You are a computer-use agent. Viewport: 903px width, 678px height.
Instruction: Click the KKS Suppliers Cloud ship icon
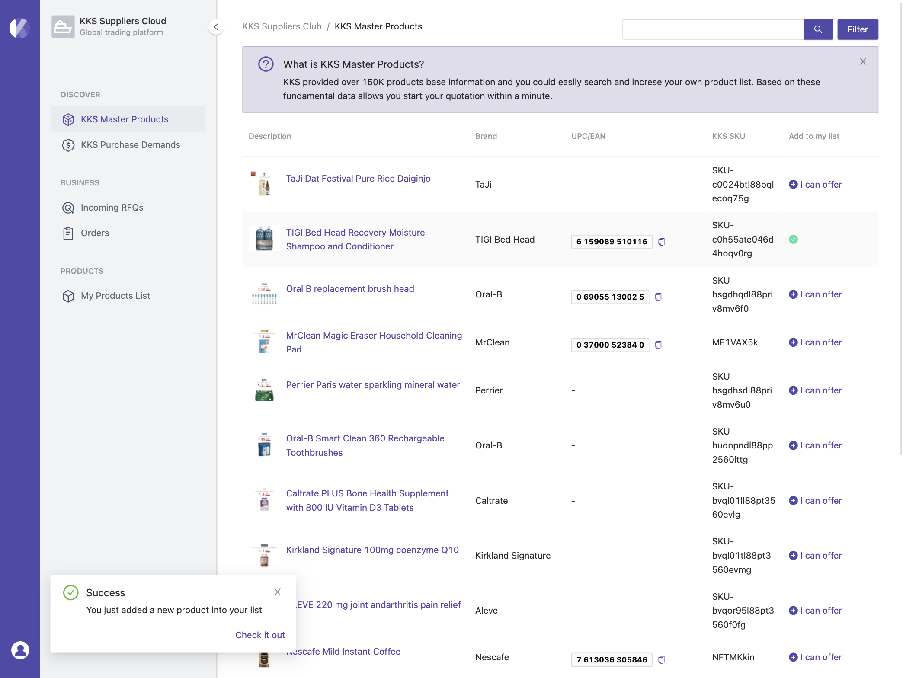pos(63,27)
